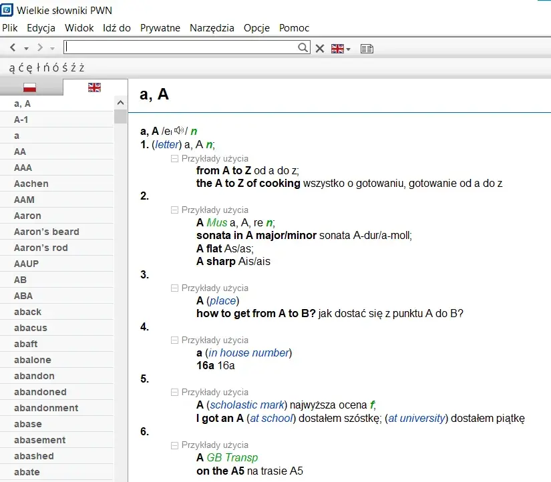Open the Pomoc menu
The width and height of the screenshot is (551, 482).
coord(294,28)
